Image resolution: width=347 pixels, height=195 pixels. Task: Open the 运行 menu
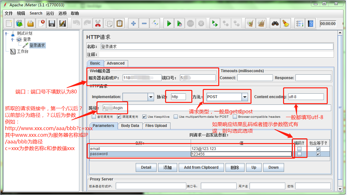coord(50,13)
